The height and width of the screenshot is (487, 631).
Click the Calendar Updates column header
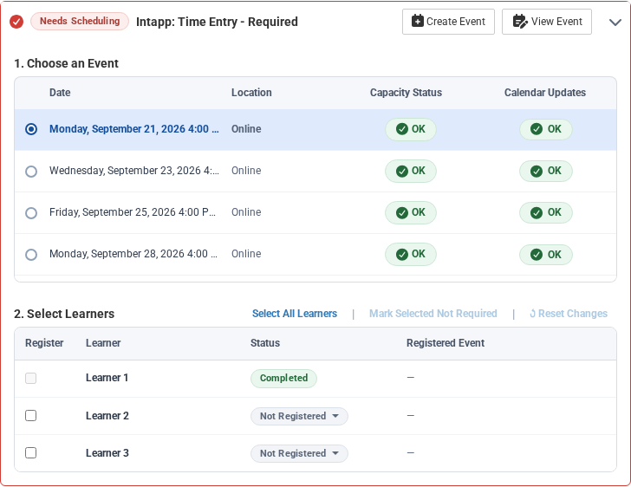pyautogui.click(x=545, y=93)
